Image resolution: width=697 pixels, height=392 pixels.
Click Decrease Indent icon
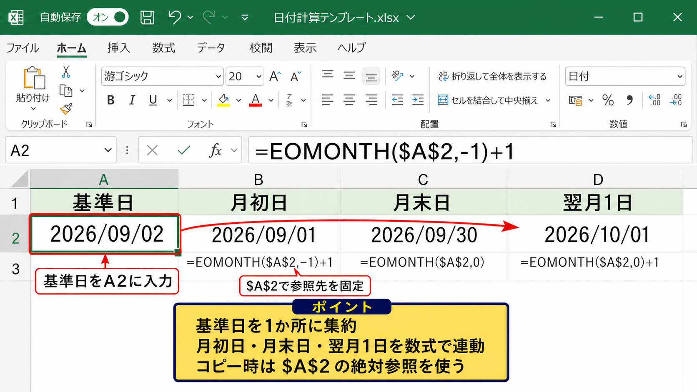pos(397,100)
